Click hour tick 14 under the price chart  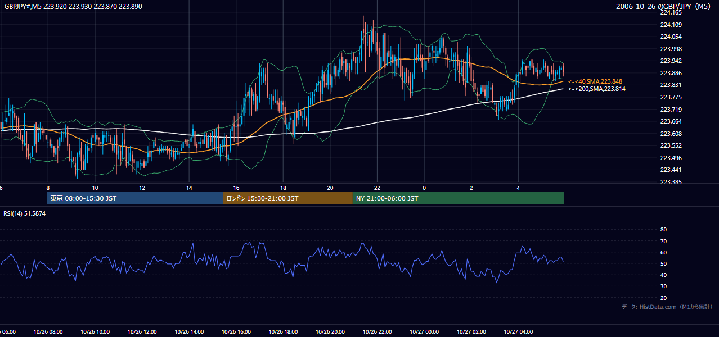click(x=189, y=188)
